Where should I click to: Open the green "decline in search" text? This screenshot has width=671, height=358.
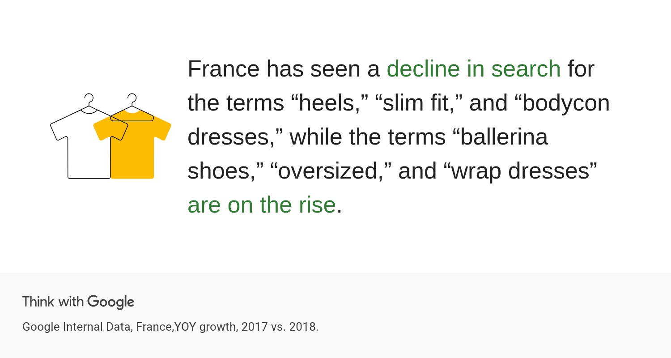(x=474, y=68)
